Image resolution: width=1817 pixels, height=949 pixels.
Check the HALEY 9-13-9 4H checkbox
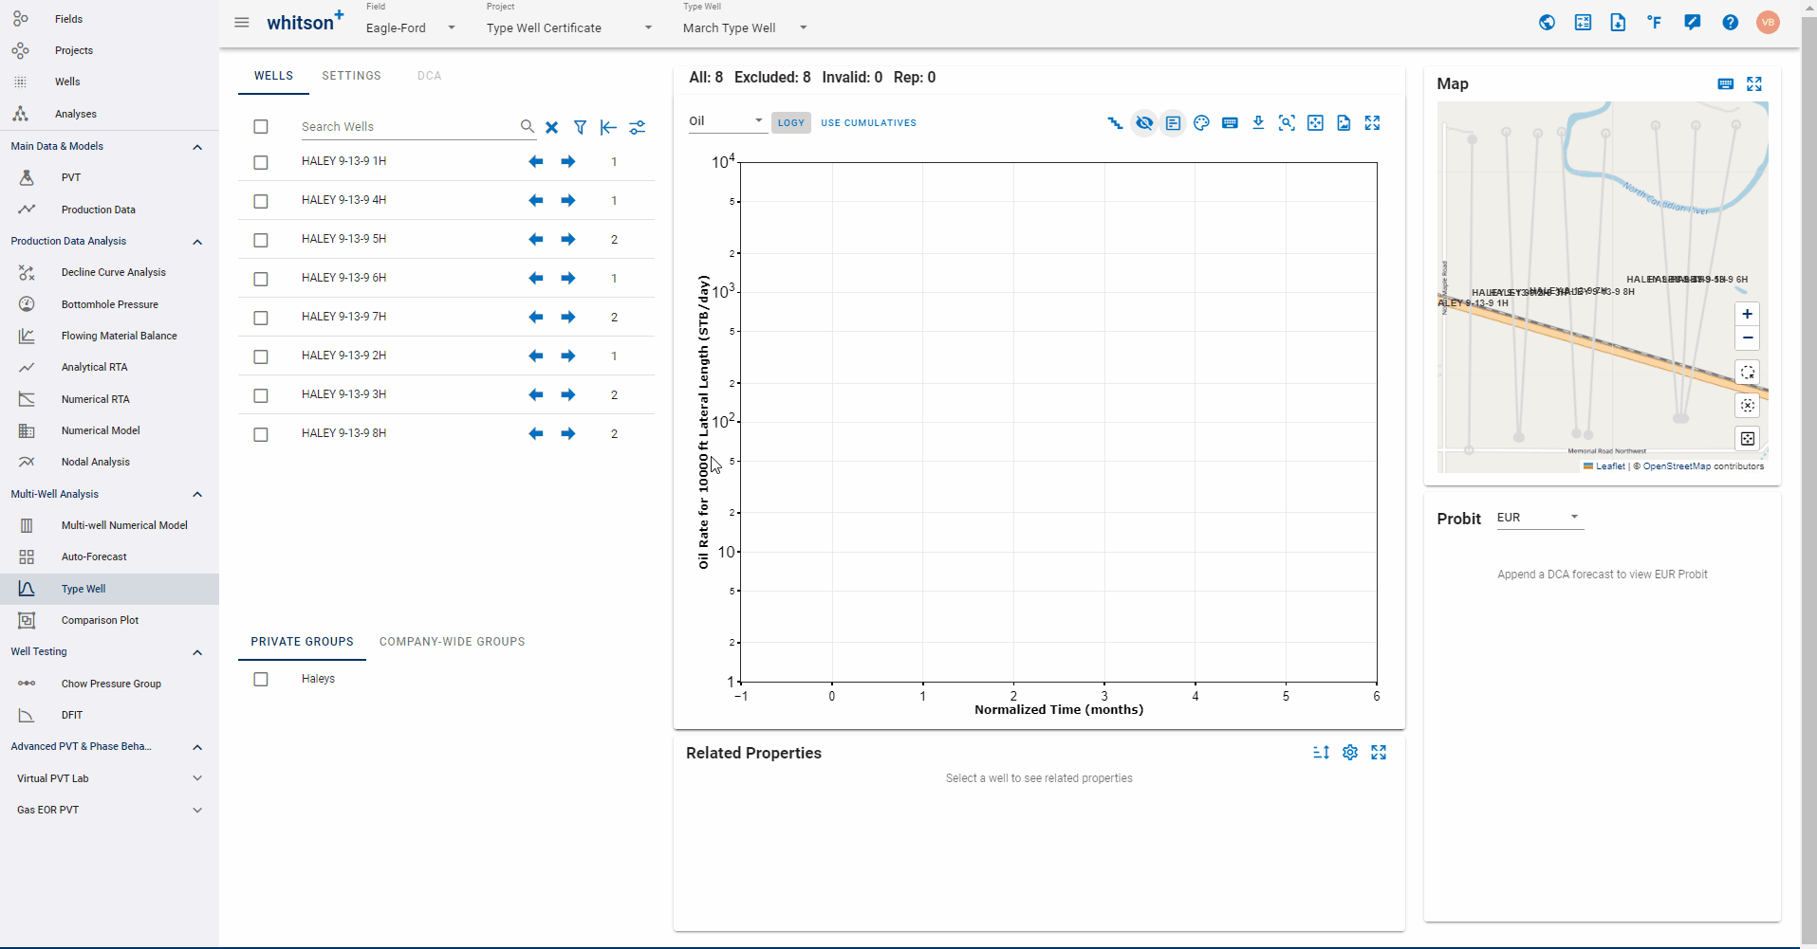261,202
